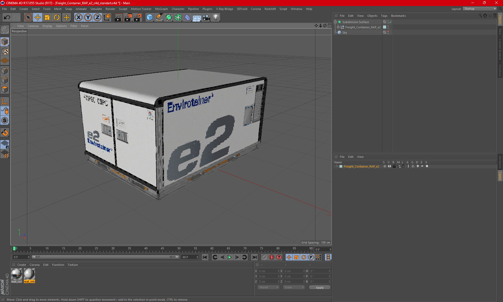503x302 pixels.
Task: Add a Subdivision Surface generator
Action: tap(169, 17)
